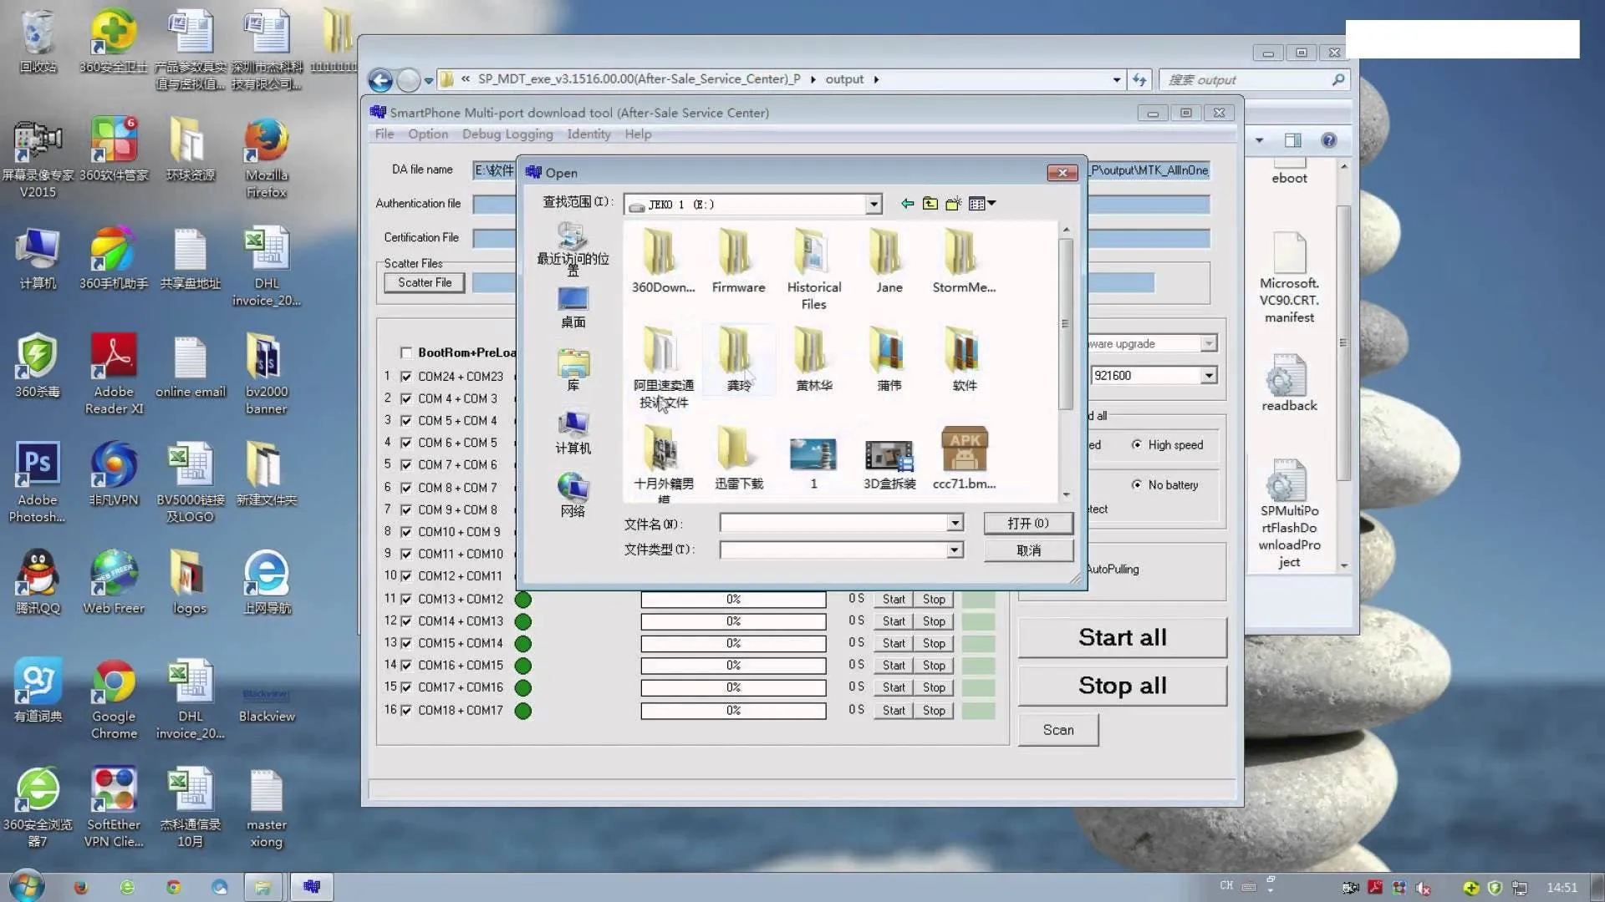Create new folder icon in Open dialog
Viewport: 1605px width, 902px height.
pyautogui.click(x=953, y=204)
